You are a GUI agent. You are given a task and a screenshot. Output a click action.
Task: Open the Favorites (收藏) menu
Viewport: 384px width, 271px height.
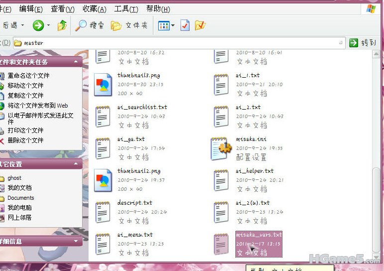click(x=94, y=9)
